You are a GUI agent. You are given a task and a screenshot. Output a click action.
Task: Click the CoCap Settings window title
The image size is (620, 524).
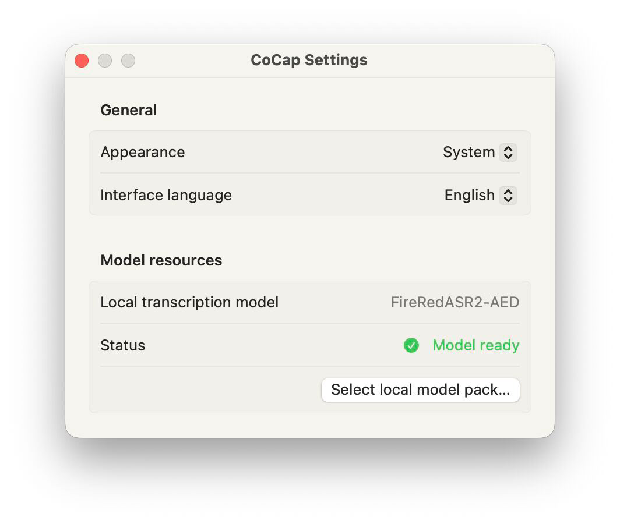[x=309, y=60]
